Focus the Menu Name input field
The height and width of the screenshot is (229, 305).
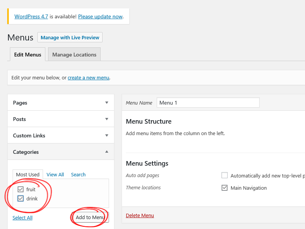[x=208, y=103]
